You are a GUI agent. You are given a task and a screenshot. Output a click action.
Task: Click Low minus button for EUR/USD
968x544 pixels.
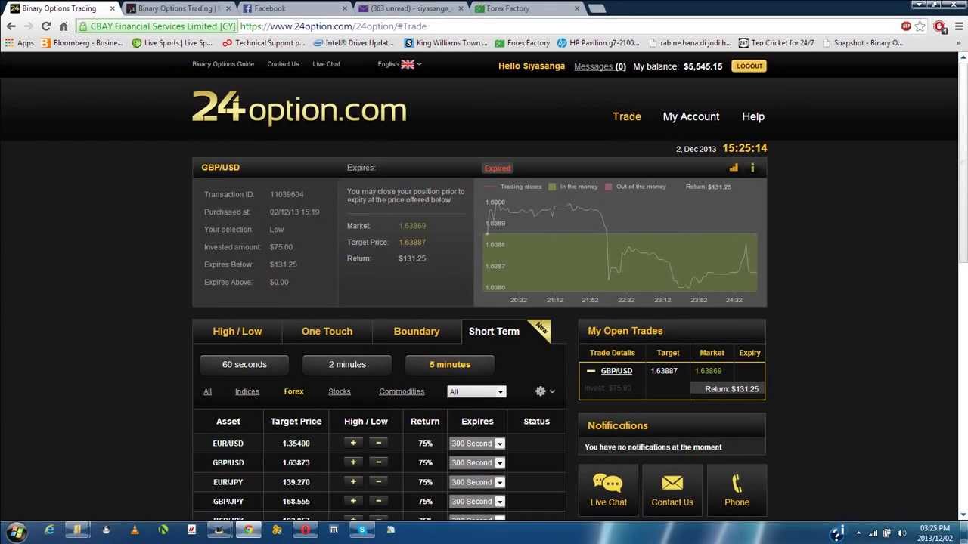(378, 443)
